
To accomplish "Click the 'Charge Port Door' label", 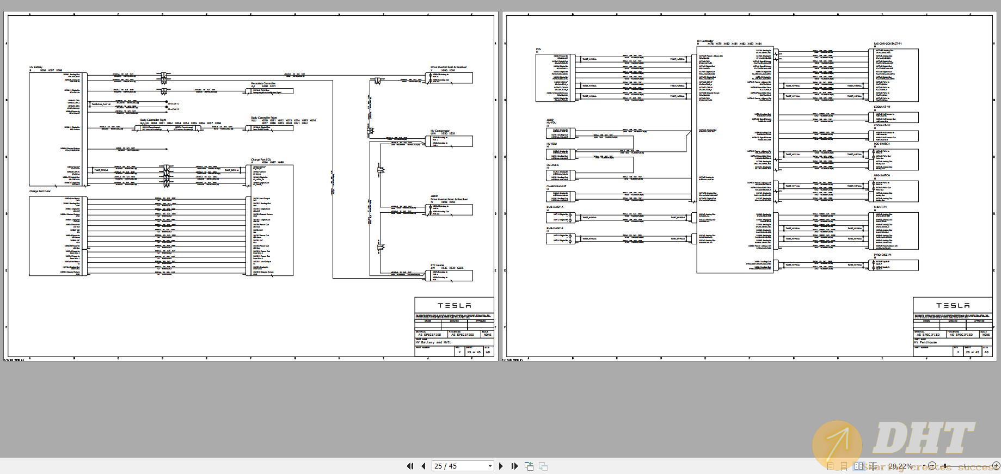I will (40, 192).
